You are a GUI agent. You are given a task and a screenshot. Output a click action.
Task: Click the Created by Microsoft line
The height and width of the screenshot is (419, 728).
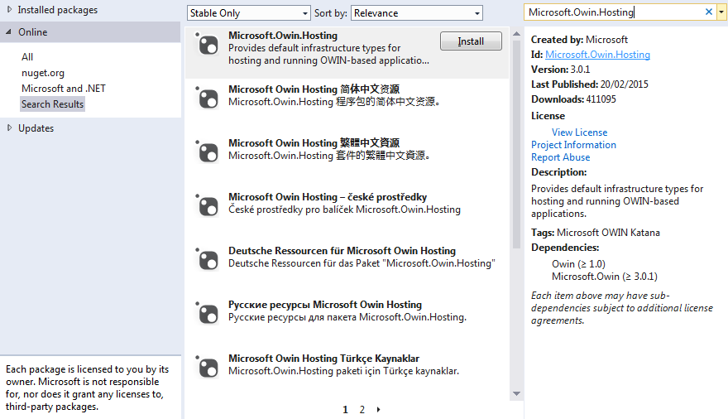click(579, 40)
